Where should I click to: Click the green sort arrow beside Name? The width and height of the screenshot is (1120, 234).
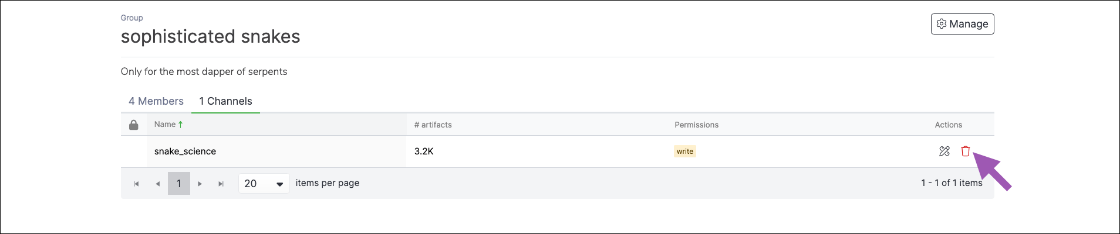coord(181,124)
